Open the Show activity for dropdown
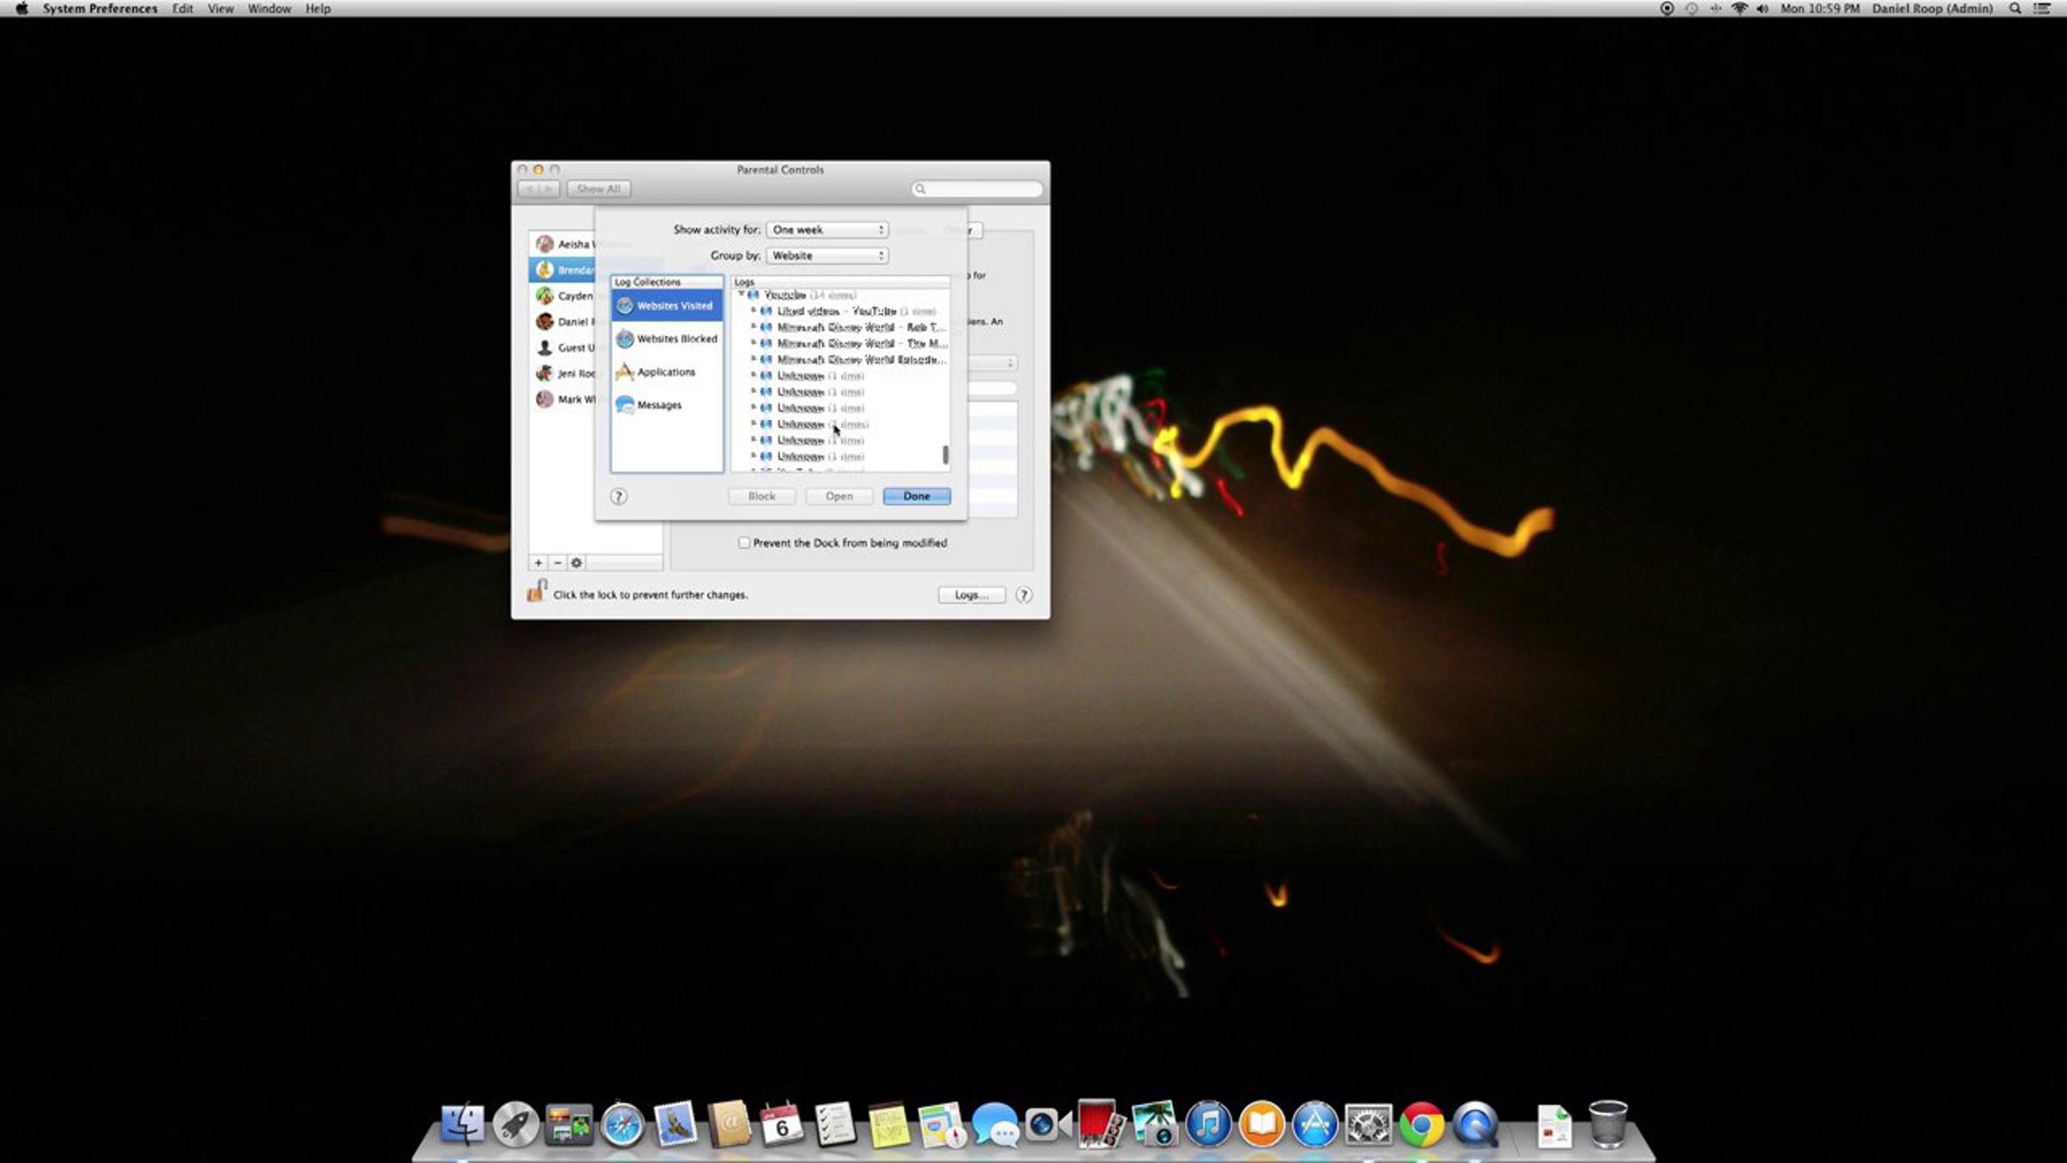The width and height of the screenshot is (2067, 1163). point(827,230)
